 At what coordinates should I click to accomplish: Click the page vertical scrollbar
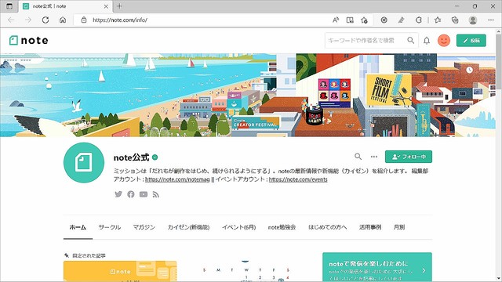click(x=499, y=155)
